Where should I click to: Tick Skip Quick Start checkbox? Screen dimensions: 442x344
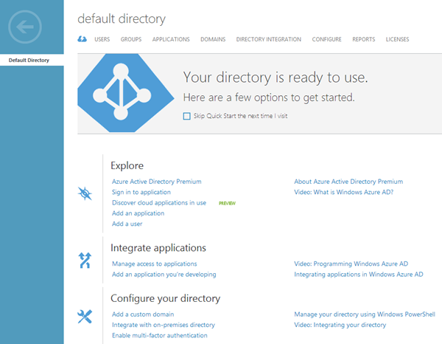click(x=186, y=116)
